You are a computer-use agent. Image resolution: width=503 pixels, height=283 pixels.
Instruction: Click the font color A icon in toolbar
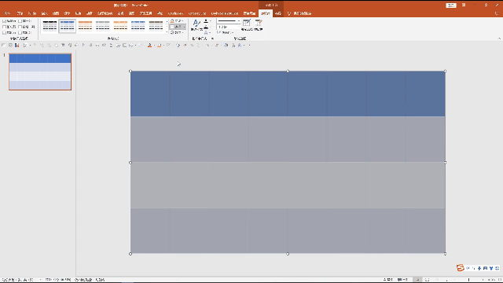[x=149, y=46]
